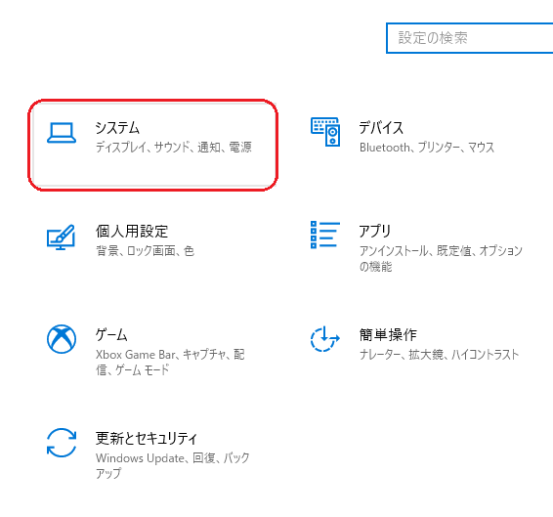This screenshot has height=517, width=553.
Task: Click the Xbox logo icon for ゲーム
Action: (x=62, y=339)
